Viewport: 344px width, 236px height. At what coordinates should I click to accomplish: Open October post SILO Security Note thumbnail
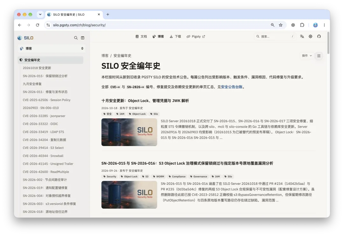tap(129, 132)
